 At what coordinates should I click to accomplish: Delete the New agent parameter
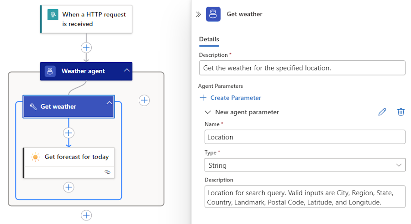click(x=401, y=112)
